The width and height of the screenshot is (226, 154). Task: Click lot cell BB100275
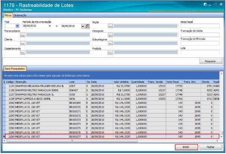[x=77, y=128]
